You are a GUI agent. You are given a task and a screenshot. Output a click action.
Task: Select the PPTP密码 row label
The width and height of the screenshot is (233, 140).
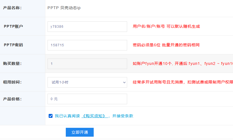[13, 45]
